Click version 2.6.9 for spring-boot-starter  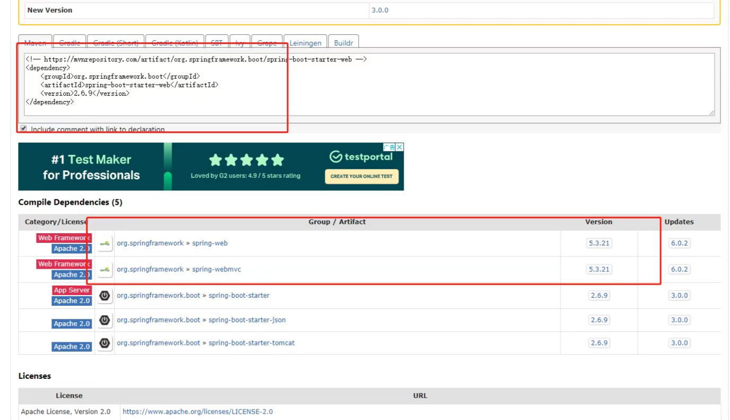(599, 296)
